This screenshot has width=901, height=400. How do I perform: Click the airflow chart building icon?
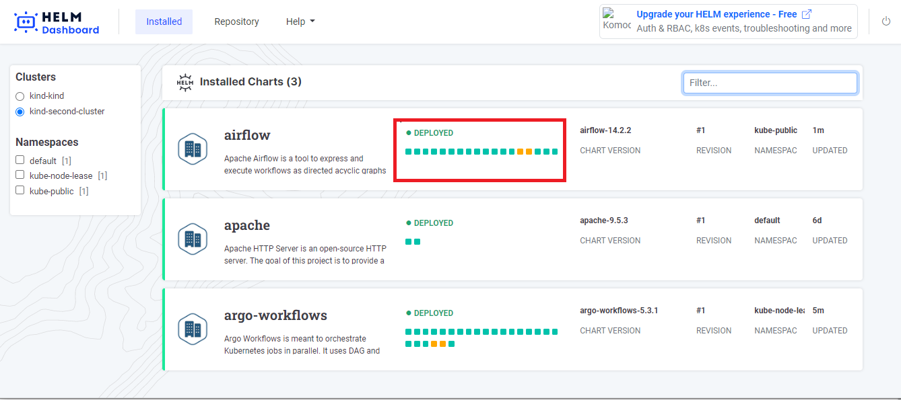(x=193, y=149)
